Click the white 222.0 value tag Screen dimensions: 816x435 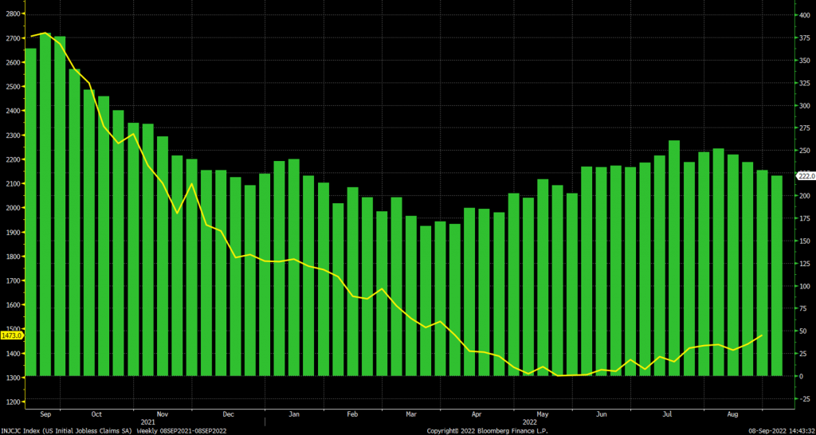(x=804, y=175)
